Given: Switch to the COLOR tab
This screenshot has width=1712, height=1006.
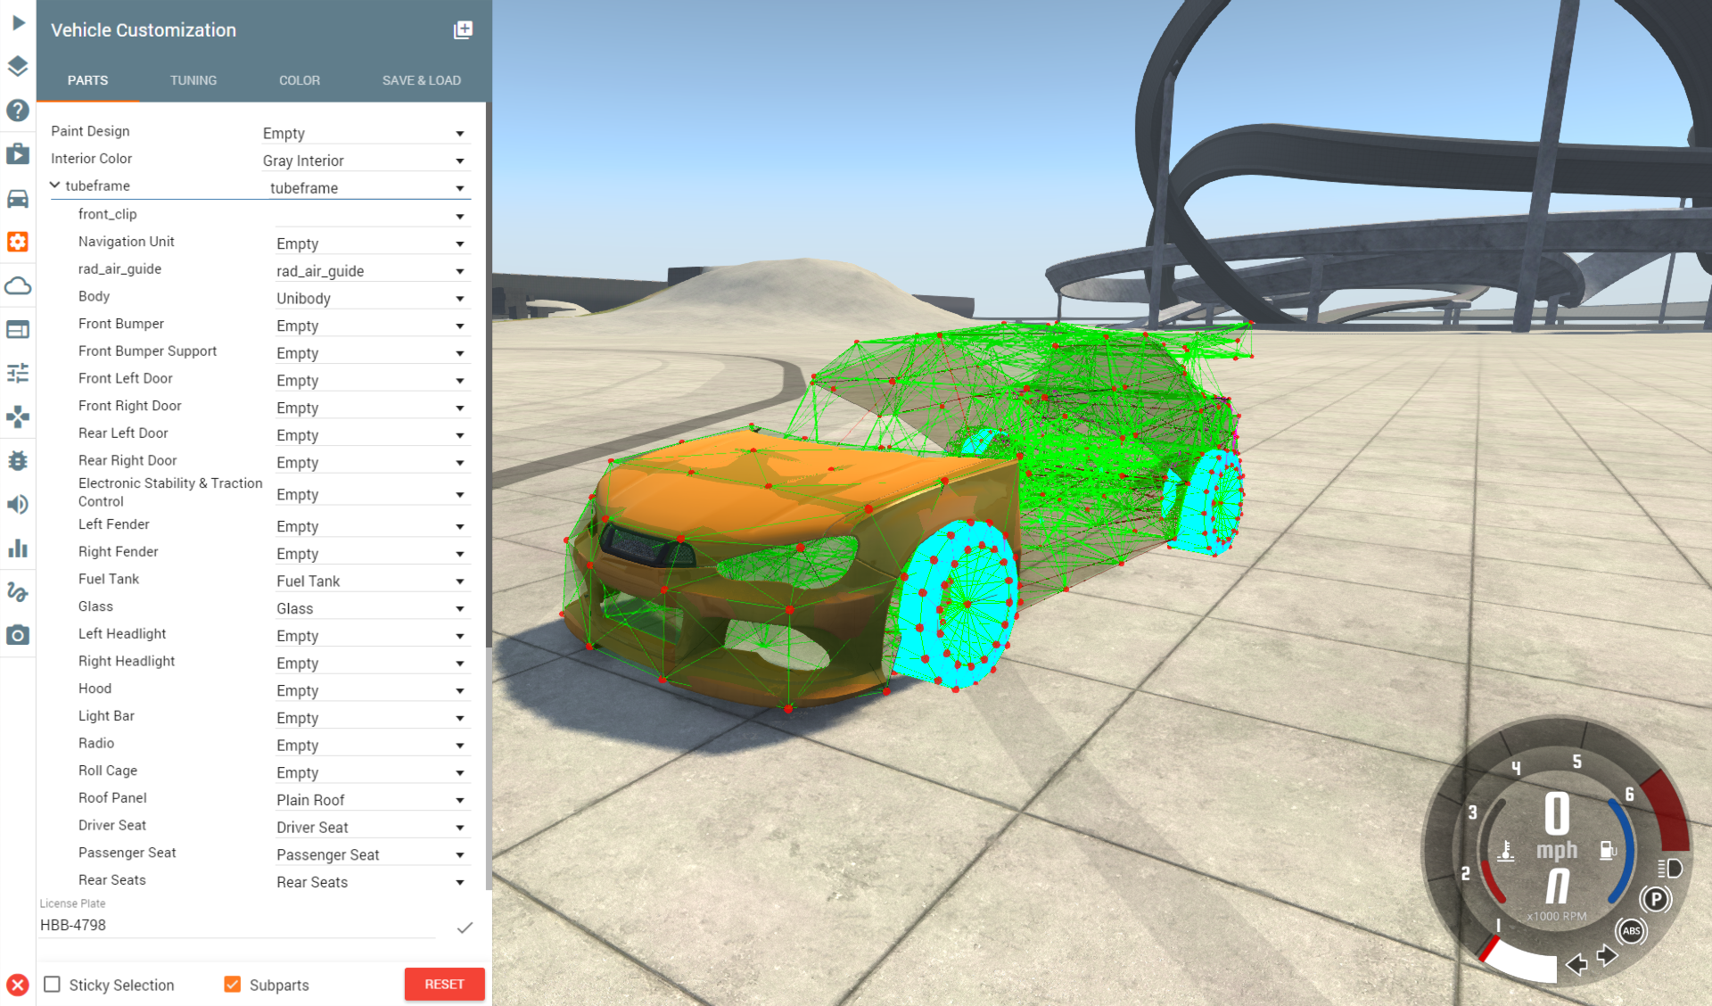Looking at the screenshot, I should [300, 80].
